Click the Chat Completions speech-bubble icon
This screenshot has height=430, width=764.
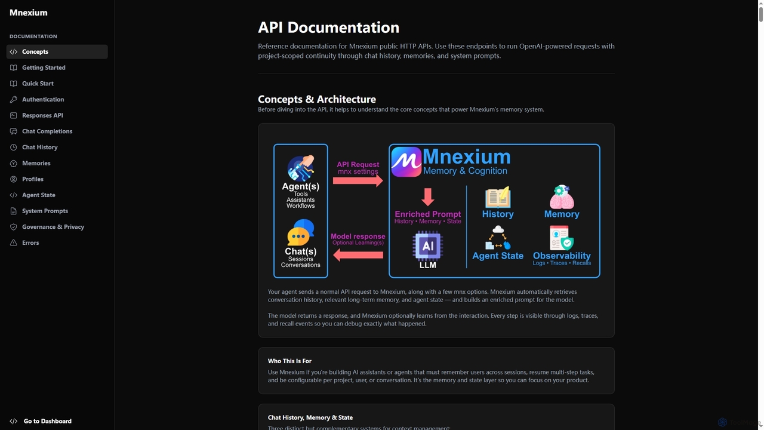pyautogui.click(x=14, y=131)
